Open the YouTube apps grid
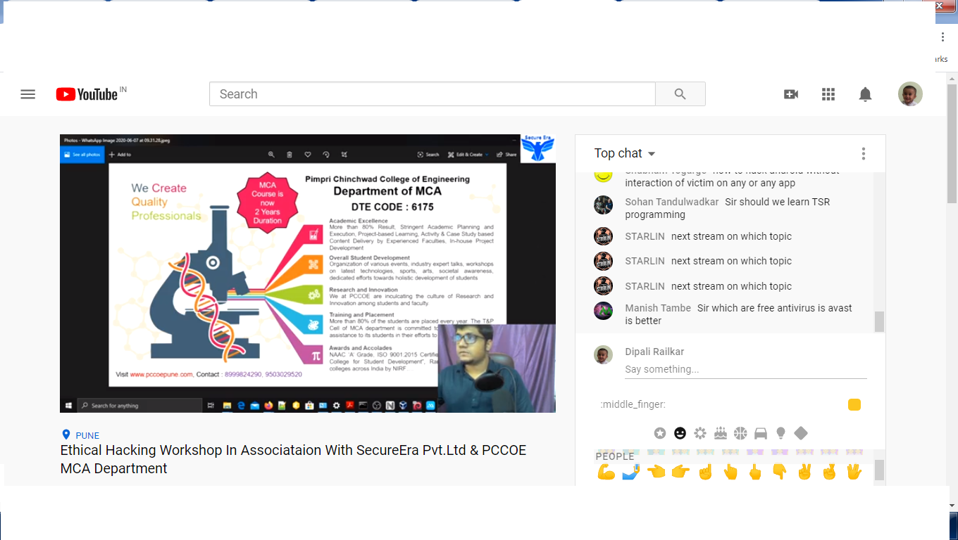 point(828,94)
